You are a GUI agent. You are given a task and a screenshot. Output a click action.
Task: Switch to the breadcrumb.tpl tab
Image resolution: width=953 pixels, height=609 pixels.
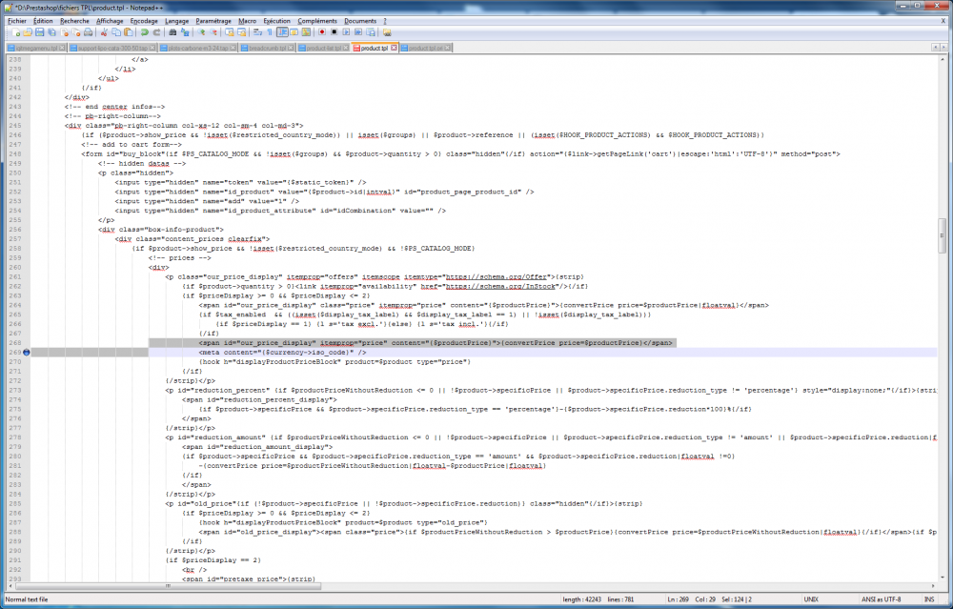tap(265, 48)
